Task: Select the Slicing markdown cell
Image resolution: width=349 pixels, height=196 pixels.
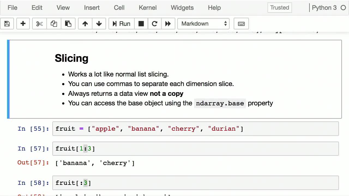Action: tap(174, 79)
